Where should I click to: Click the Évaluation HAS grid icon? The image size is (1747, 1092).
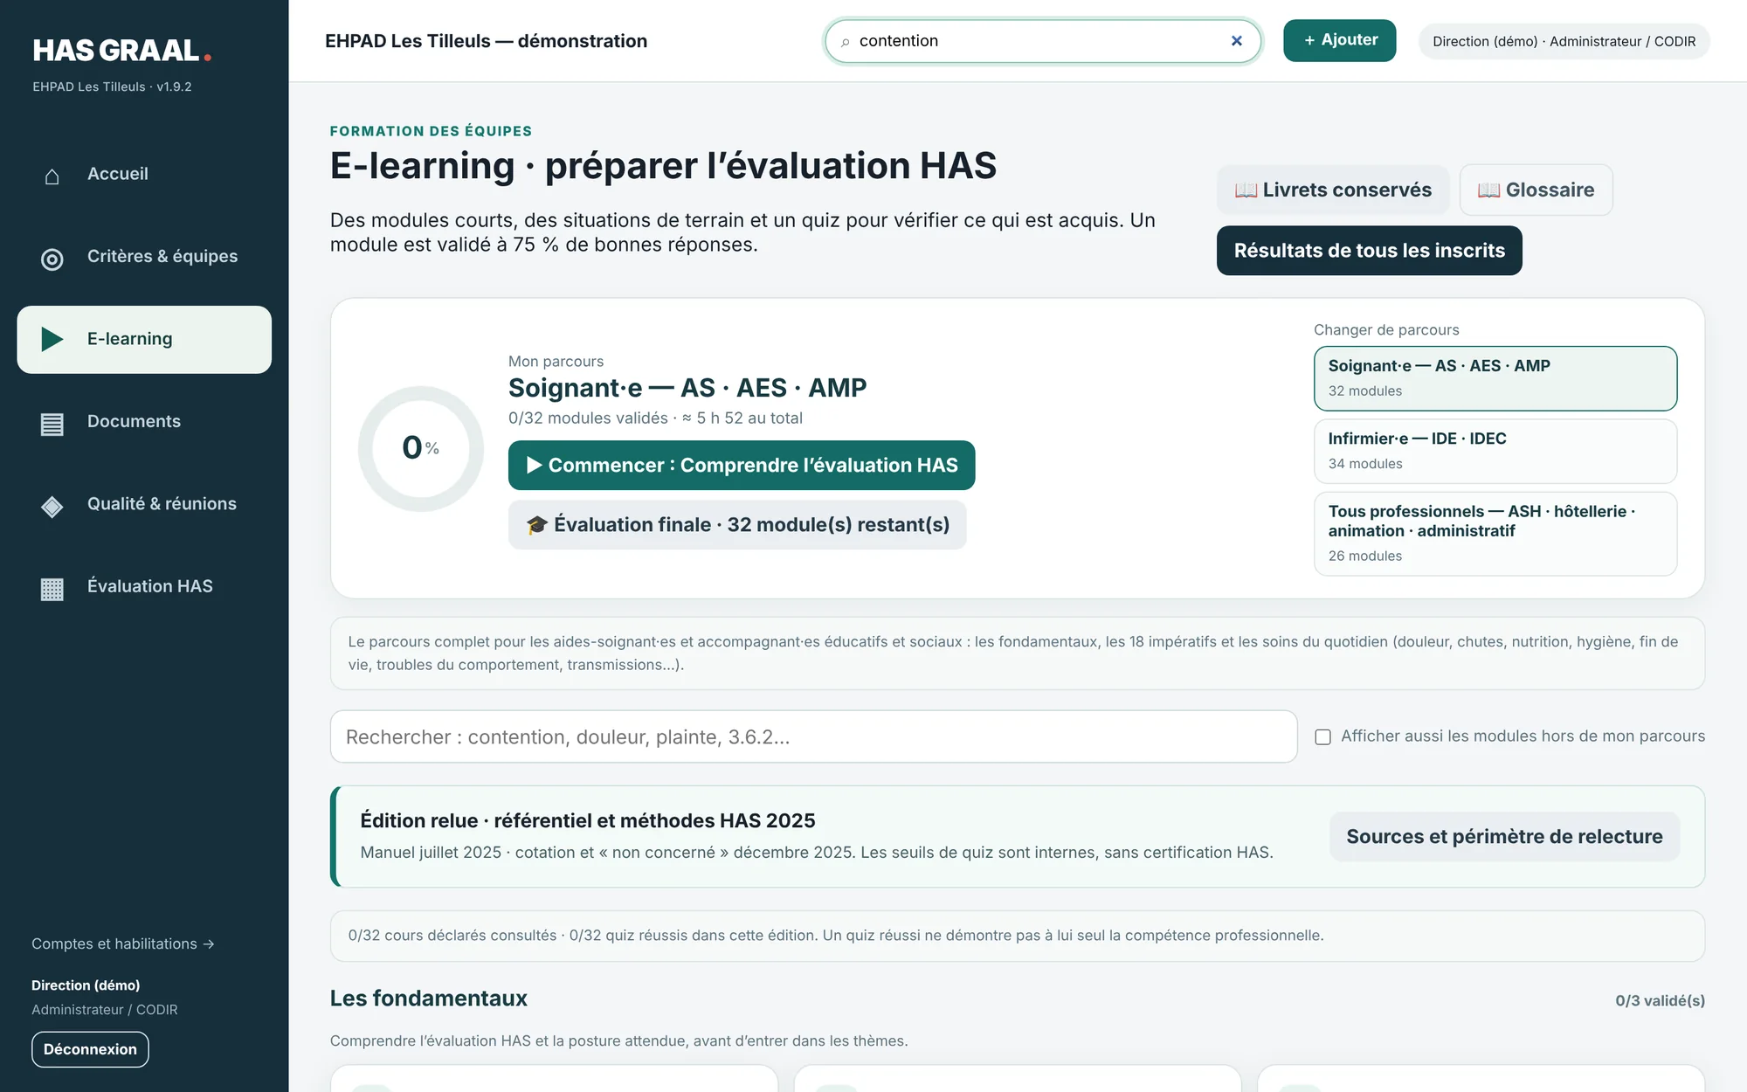pos(52,589)
